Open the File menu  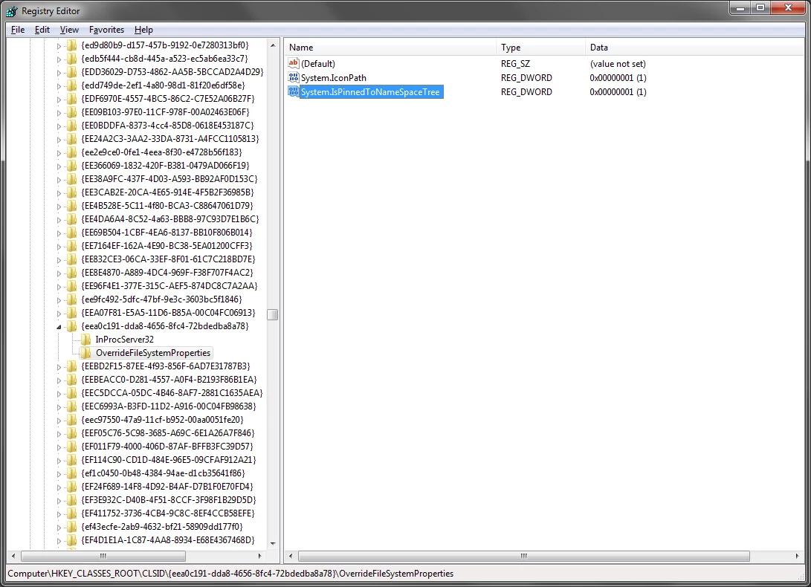point(18,30)
